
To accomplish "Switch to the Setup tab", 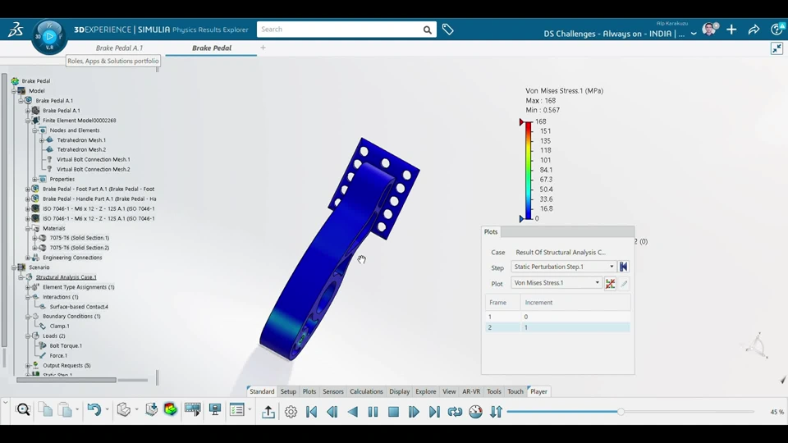I will pos(288,392).
